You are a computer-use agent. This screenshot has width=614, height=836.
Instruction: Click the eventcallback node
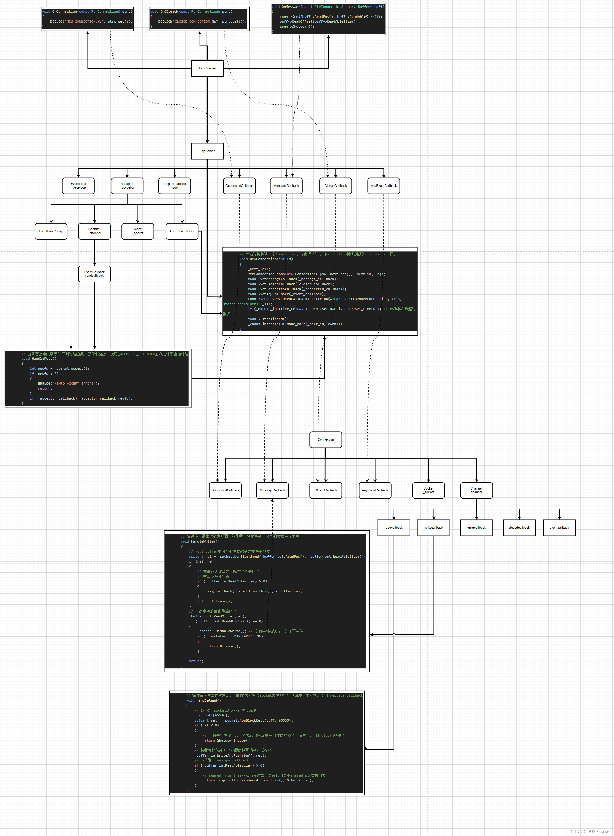(x=559, y=528)
